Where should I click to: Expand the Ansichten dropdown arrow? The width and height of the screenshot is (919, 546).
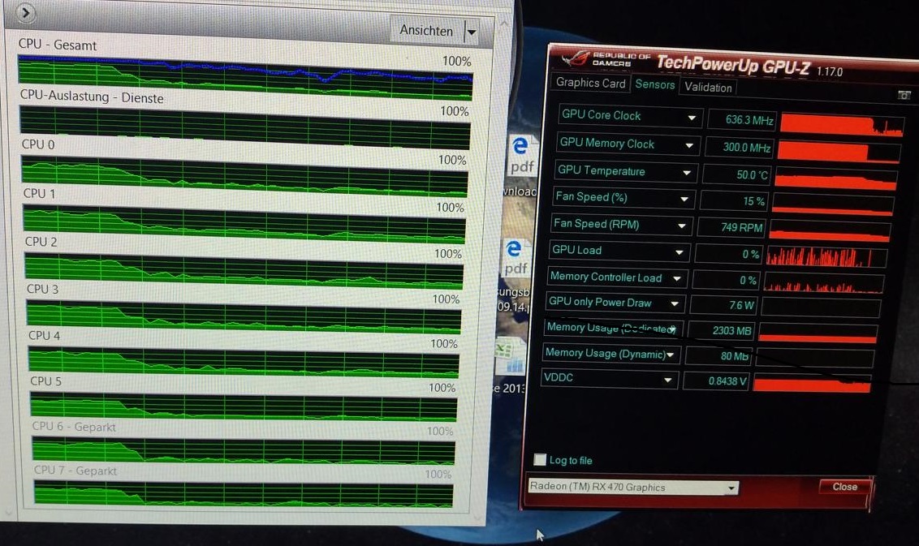[x=471, y=32]
